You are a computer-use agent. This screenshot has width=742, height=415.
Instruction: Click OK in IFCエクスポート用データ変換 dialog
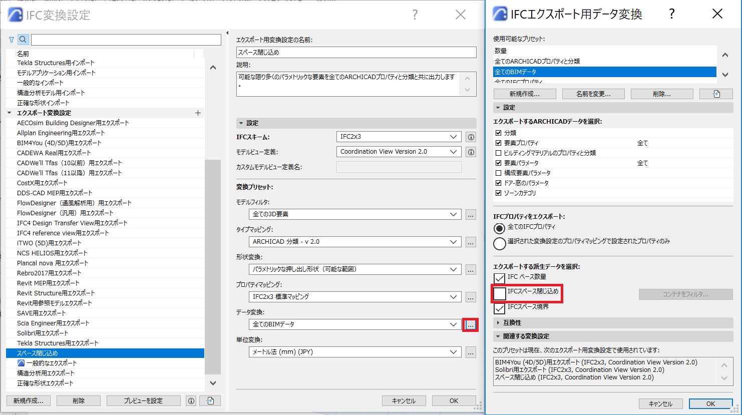711,403
